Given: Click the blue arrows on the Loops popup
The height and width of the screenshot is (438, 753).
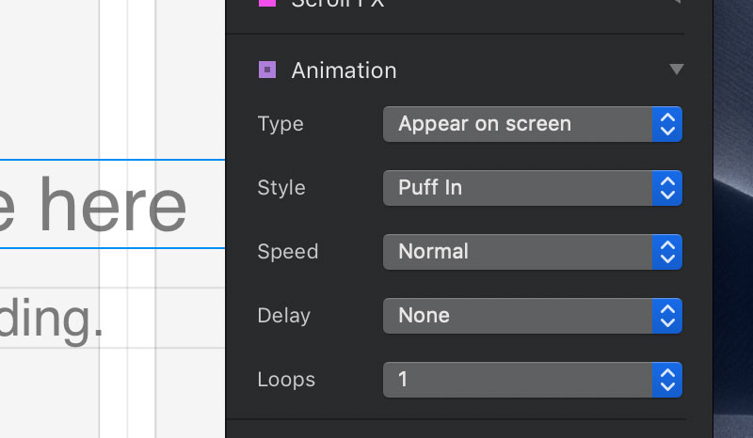Looking at the screenshot, I should coord(667,380).
